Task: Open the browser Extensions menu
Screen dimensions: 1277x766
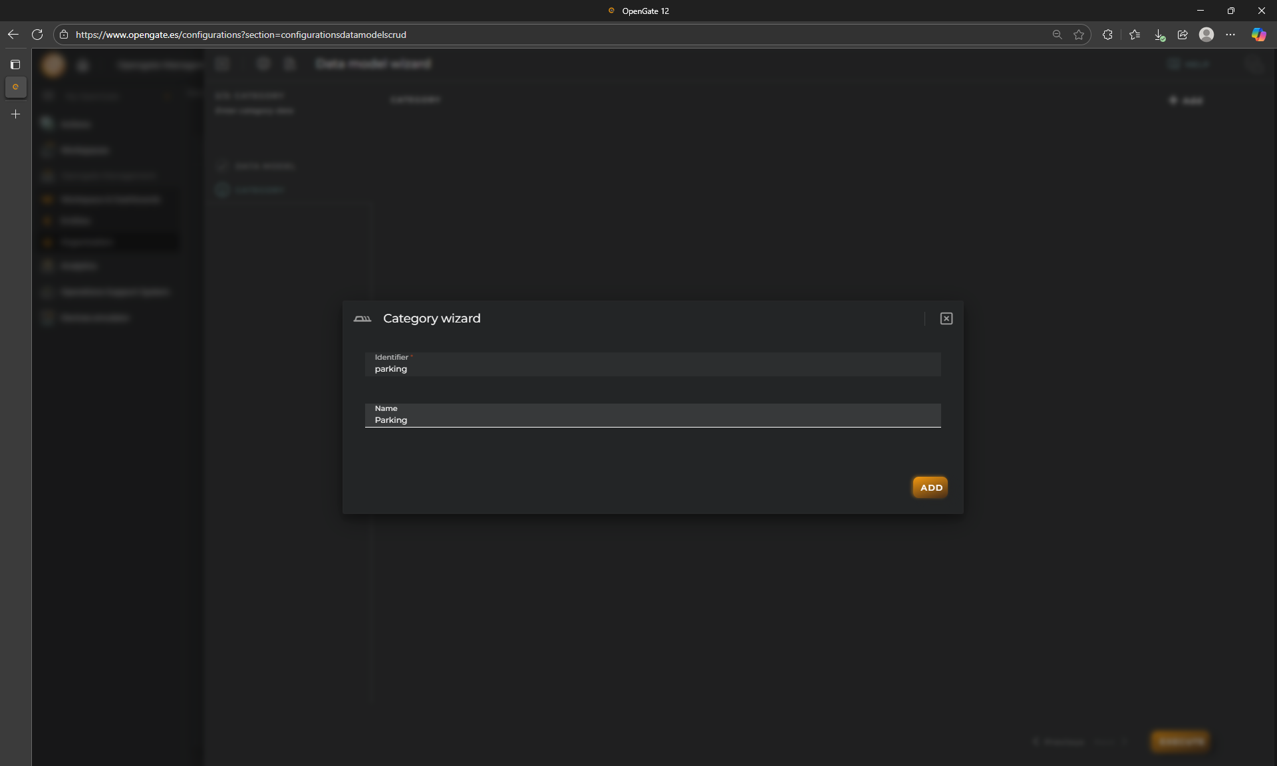Action: [x=1107, y=35]
